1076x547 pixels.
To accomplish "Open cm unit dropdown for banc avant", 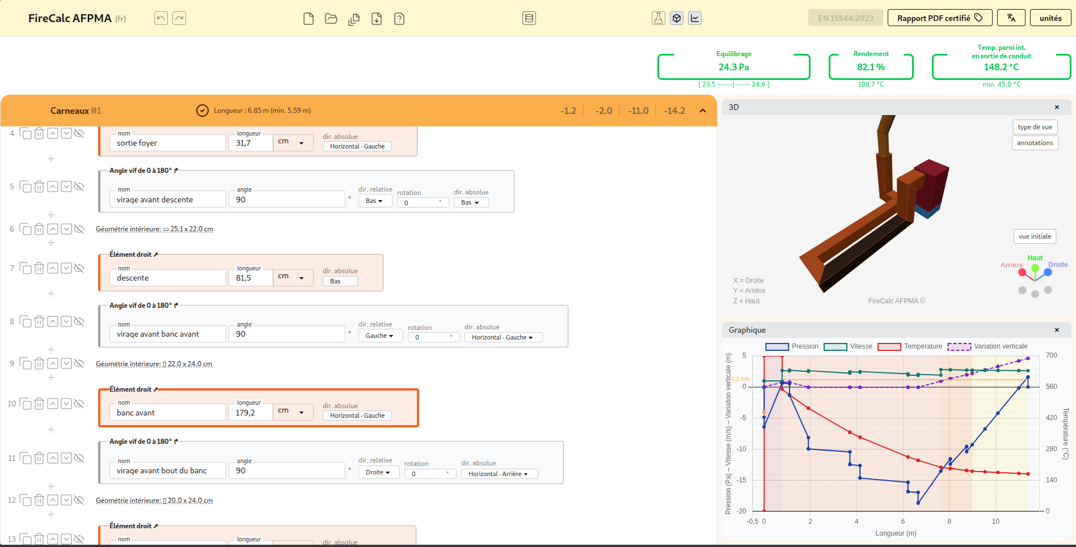I will (x=293, y=412).
